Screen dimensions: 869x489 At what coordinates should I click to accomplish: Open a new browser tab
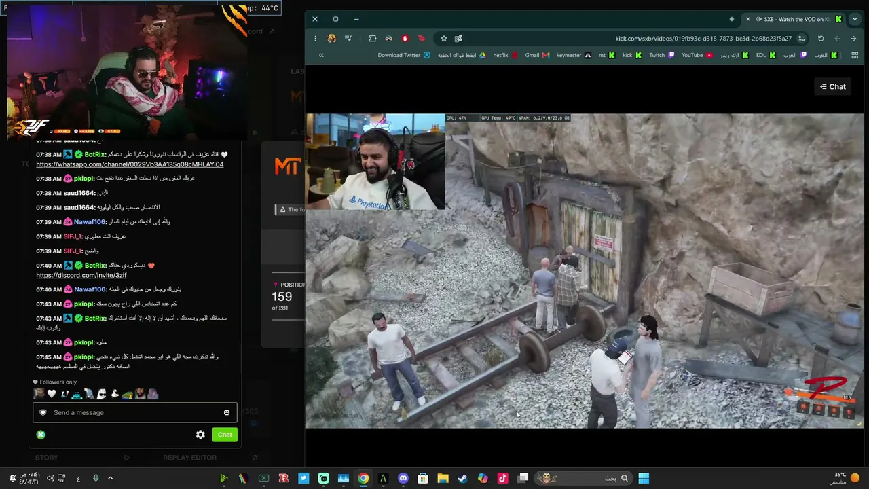(731, 19)
